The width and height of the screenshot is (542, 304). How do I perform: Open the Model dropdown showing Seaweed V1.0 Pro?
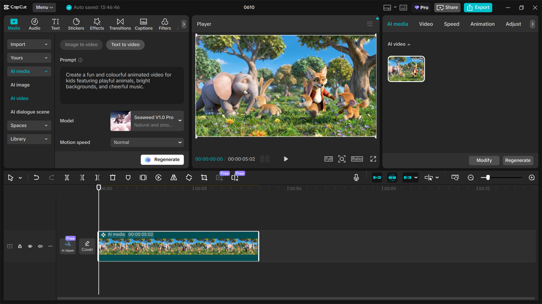point(147,121)
